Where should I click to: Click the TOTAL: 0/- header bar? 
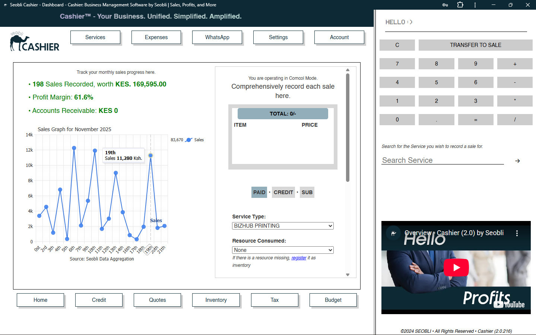click(x=283, y=114)
